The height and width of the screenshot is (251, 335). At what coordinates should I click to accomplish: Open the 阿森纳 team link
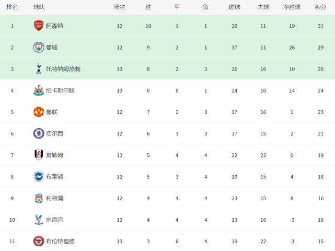tap(54, 26)
